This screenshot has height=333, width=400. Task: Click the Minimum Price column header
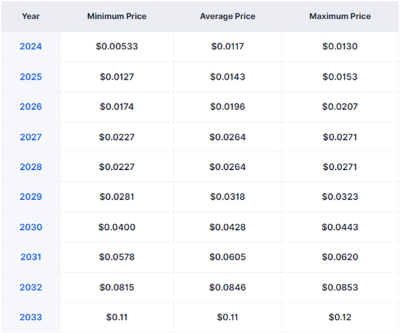pos(117,15)
